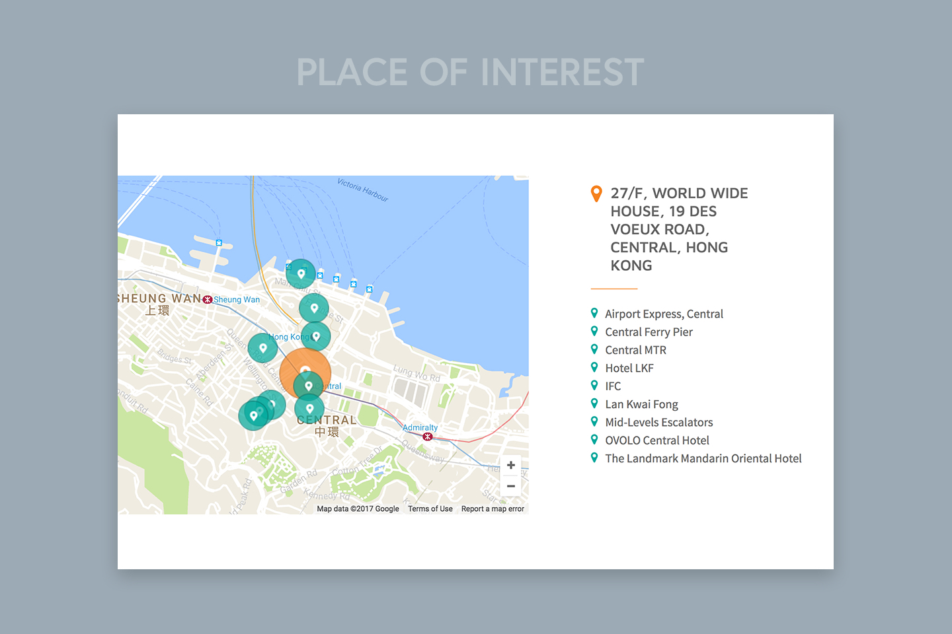Select the Central MTR list entry

(x=635, y=350)
